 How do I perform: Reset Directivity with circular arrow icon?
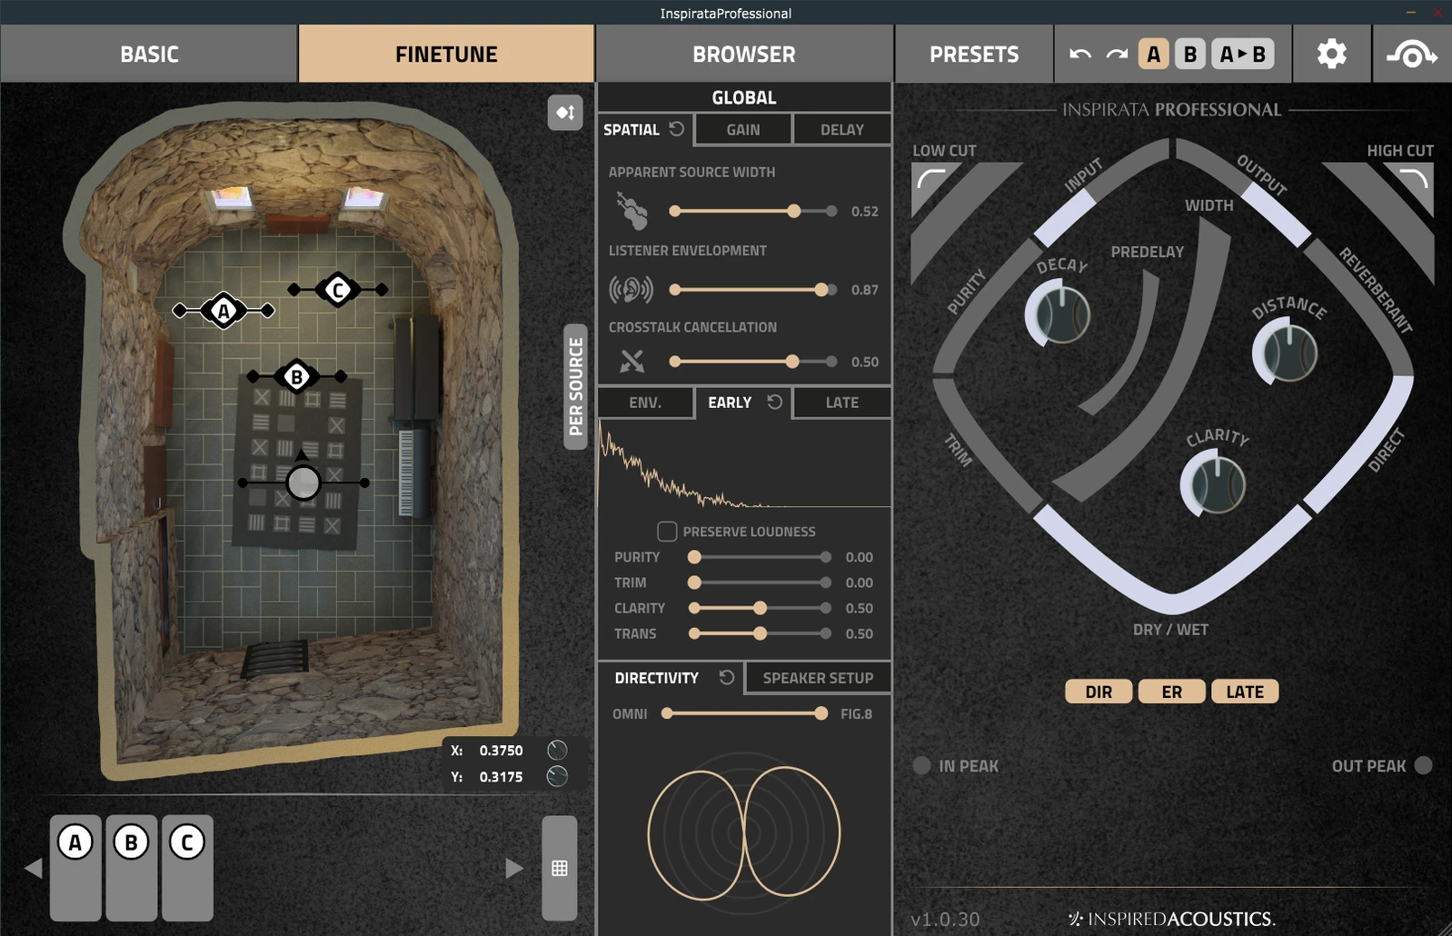coord(726,677)
